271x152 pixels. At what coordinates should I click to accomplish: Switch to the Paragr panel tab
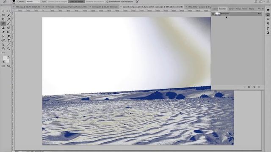[238, 8]
